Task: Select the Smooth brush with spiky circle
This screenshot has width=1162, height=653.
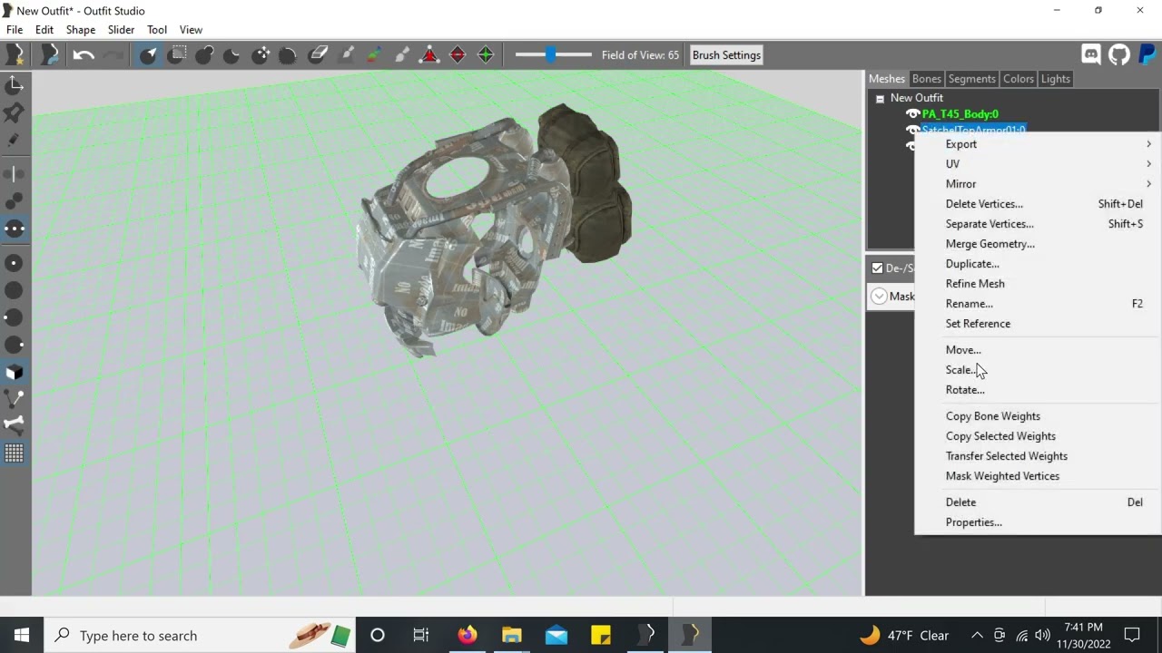Action: point(288,55)
